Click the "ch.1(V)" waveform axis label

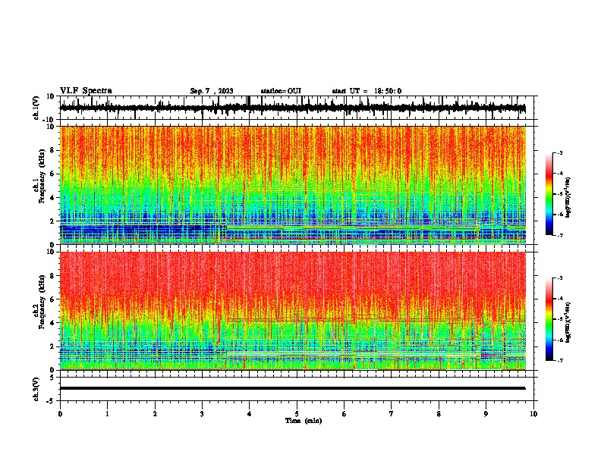36,108
